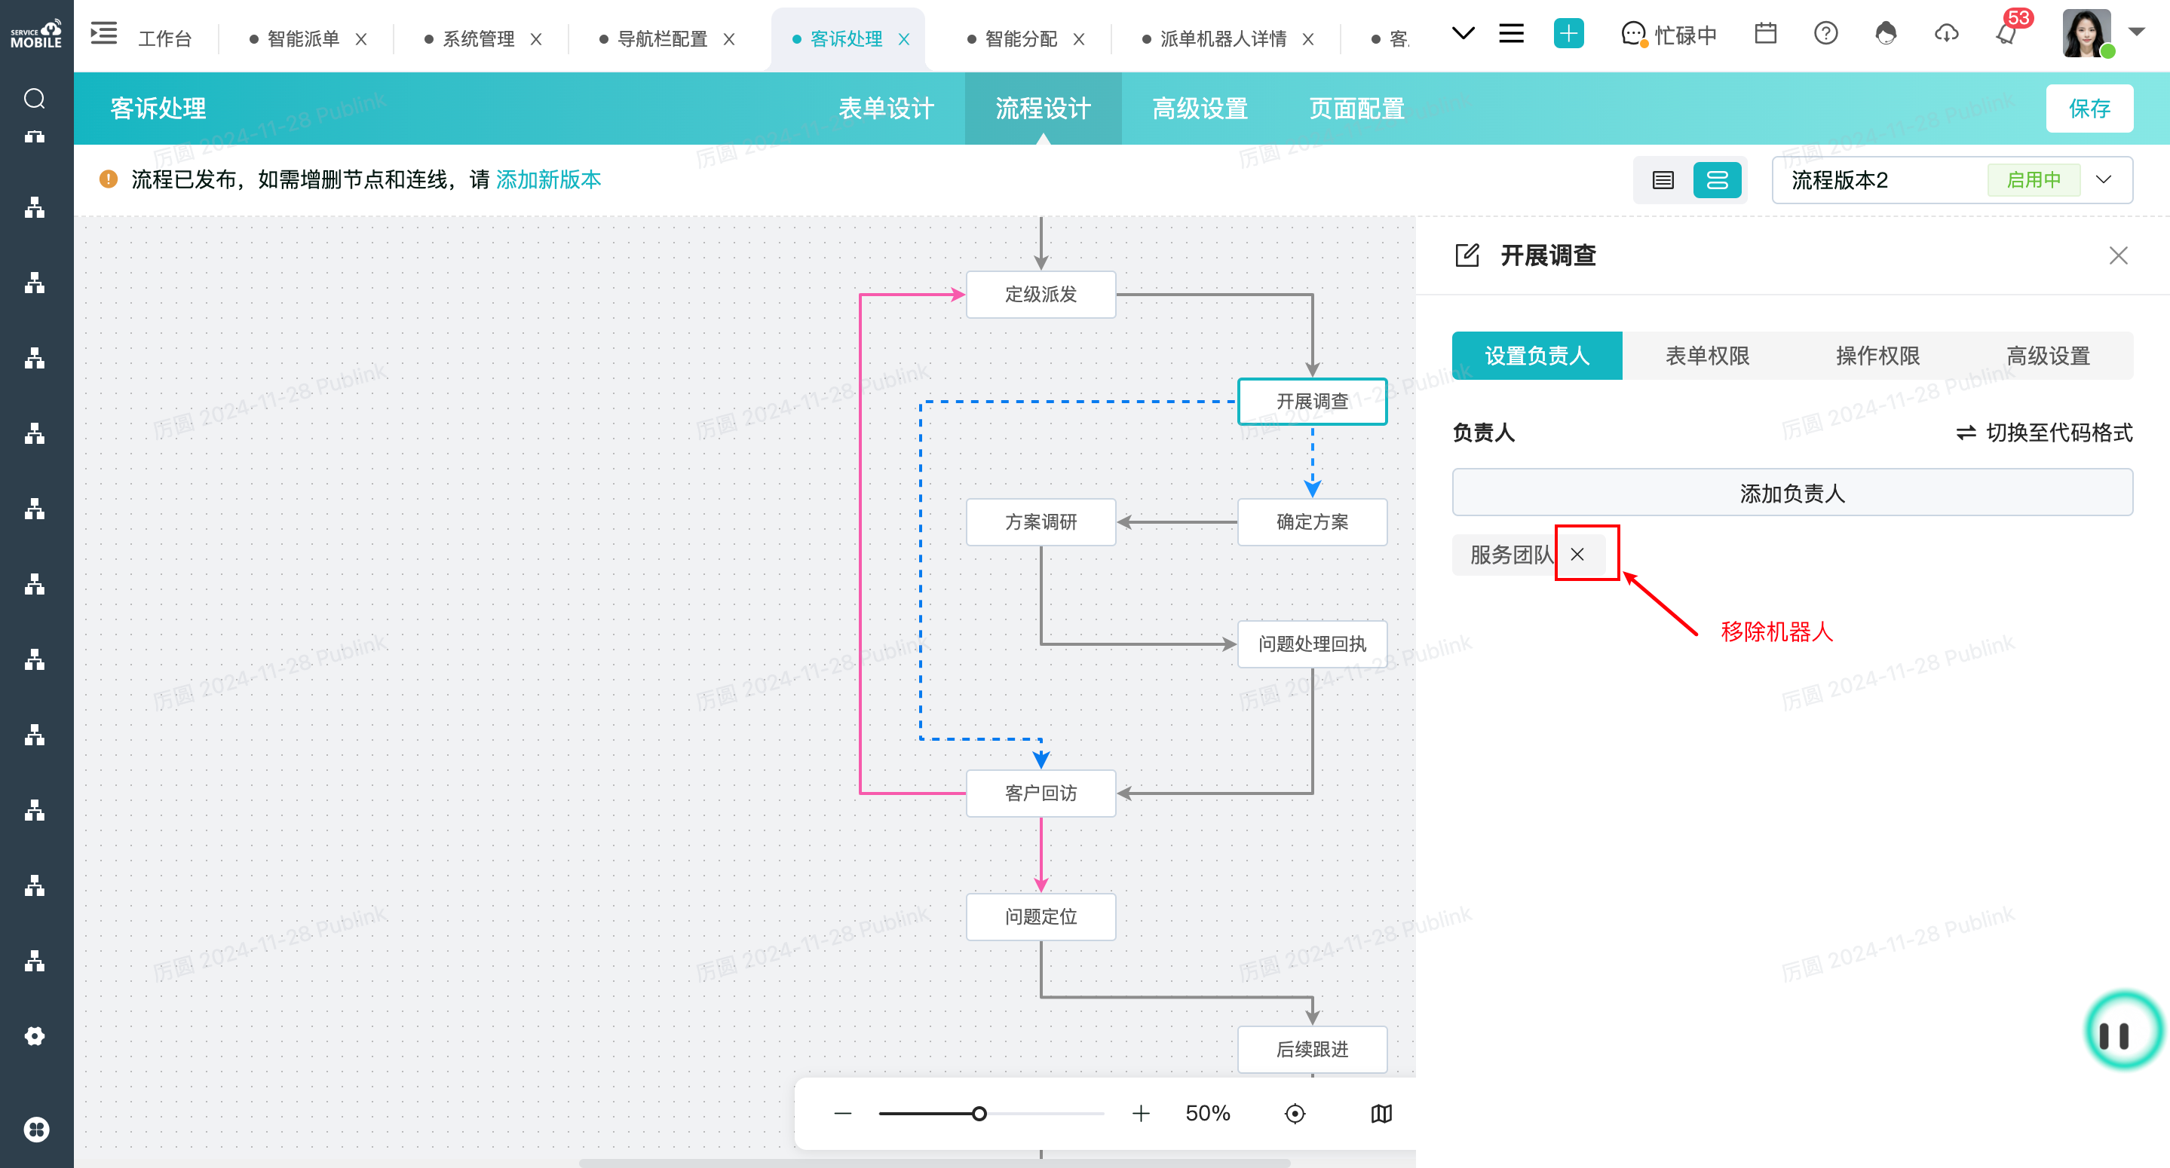This screenshot has width=2170, height=1168.
Task: Zoom in with the plus icon
Action: click(x=1141, y=1113)
